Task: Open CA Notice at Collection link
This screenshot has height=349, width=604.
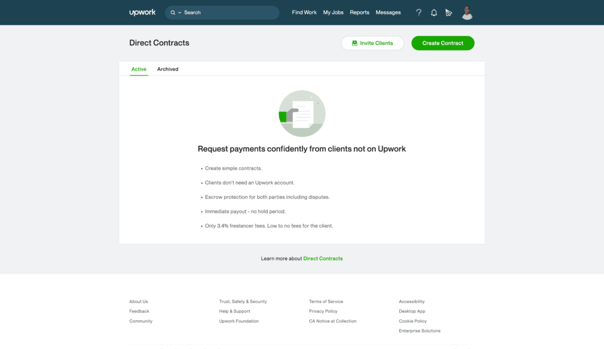Action: (x=333, y=321)
